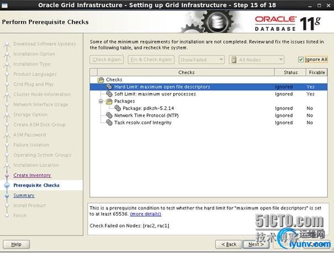Open the Show Failed dropdown

pyautogui.click(x=202, y=60)
